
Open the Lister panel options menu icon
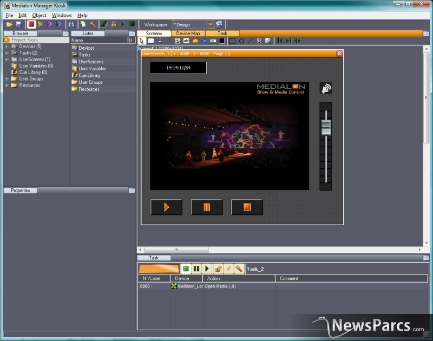point(132,34)
